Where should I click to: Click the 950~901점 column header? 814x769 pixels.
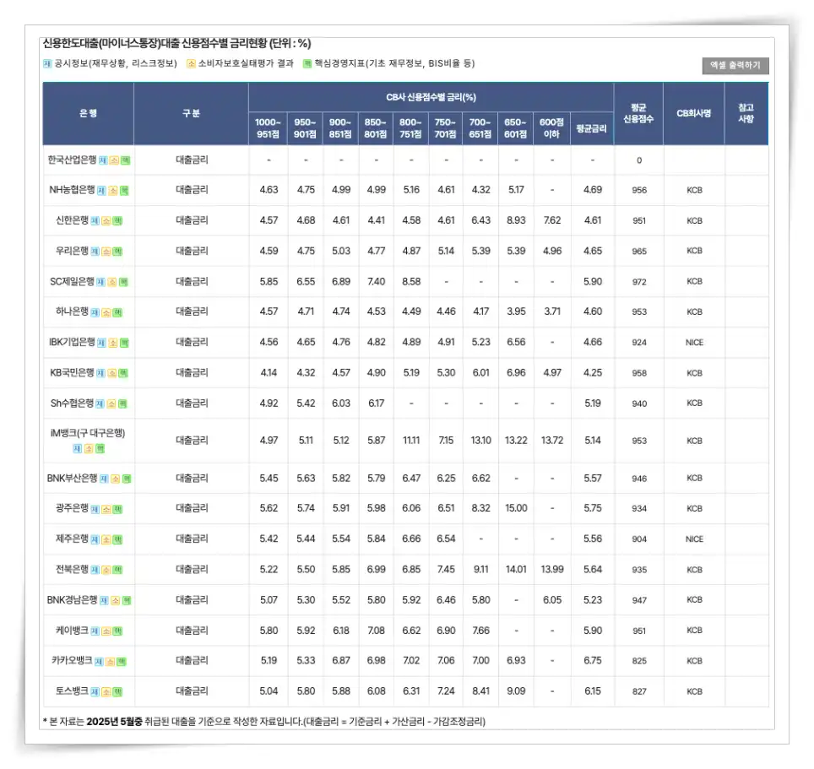[x=306, y=128]
